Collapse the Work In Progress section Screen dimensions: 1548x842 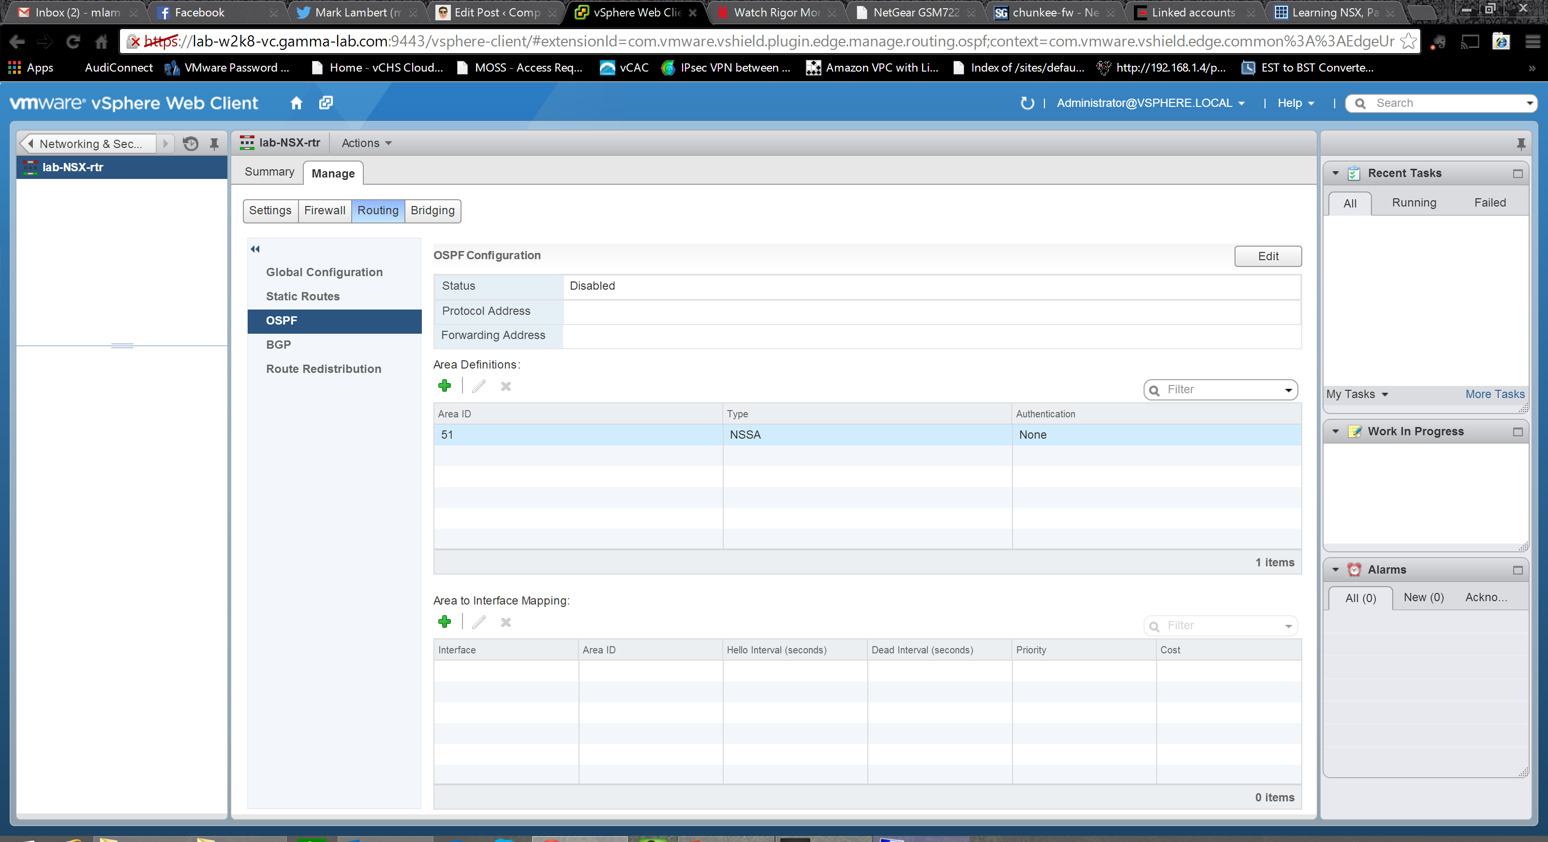pos(1335,431)
